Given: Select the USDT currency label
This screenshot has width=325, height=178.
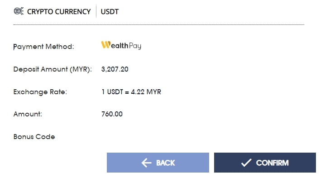Looking at the screenshot, I should click(110, 12).
